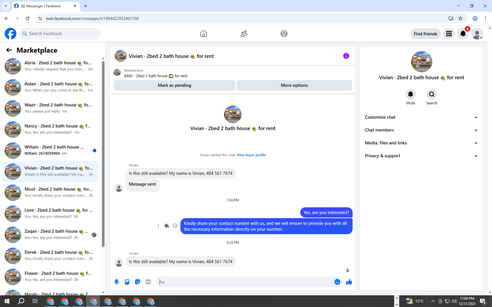Open the unread Willam conversation
Image resolution: width=492 pixels, height=307 pixels.
click(x=51, y=150)
